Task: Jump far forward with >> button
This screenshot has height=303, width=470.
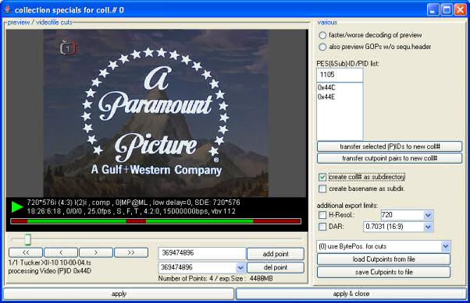Action: 131,252
